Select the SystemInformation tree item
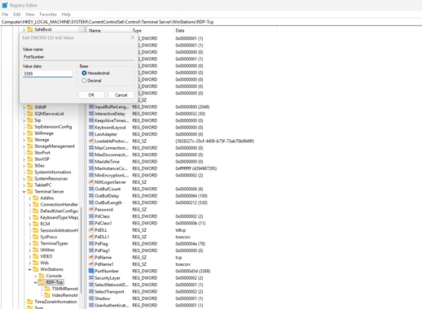The height and width of the screenshot is (309, 422). coord(52,172)
